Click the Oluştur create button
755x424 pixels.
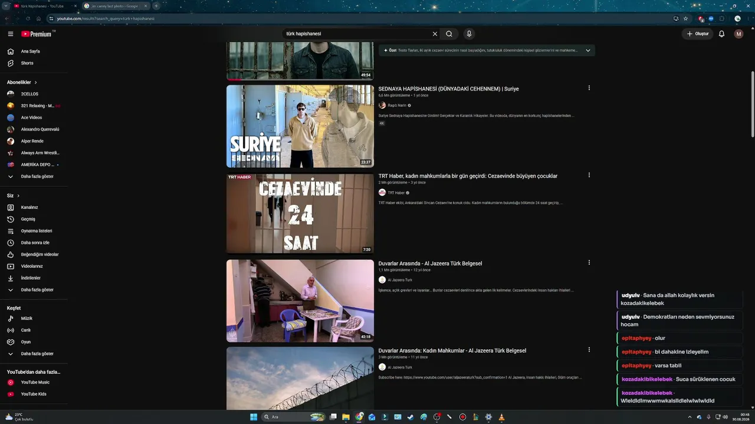coord(697,34)
